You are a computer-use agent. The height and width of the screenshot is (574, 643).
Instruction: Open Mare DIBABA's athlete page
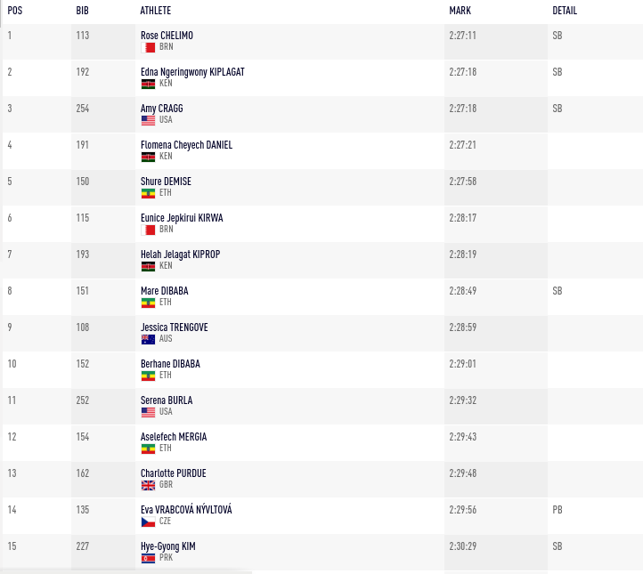pyautogui.click(x=165, y=291)
